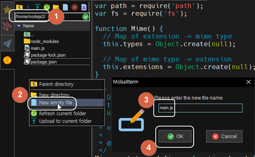Click the blue download arrow toolbar icon
This screenshot has width=255, height=157.
point(28,7)
